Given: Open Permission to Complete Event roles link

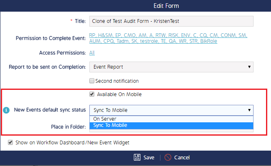Looking at the screenshot, I should [168, 38].
